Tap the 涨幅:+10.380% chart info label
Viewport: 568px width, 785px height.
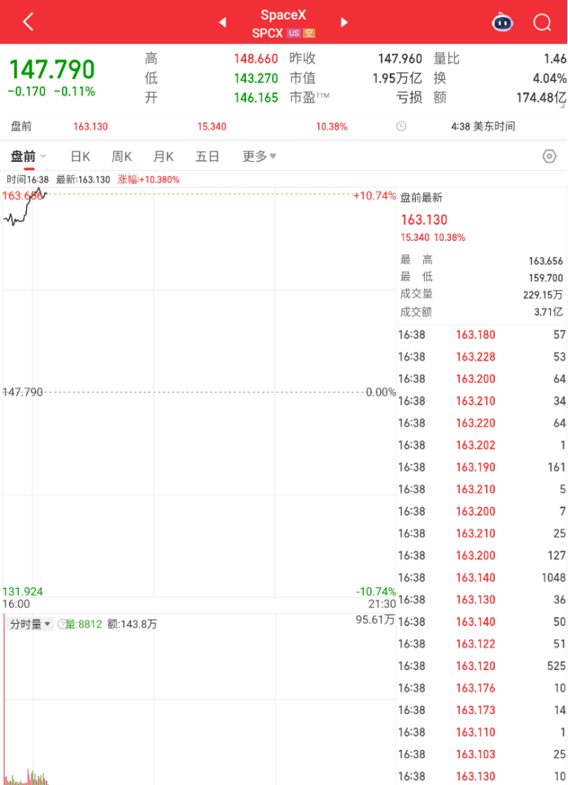coord(149,179)
